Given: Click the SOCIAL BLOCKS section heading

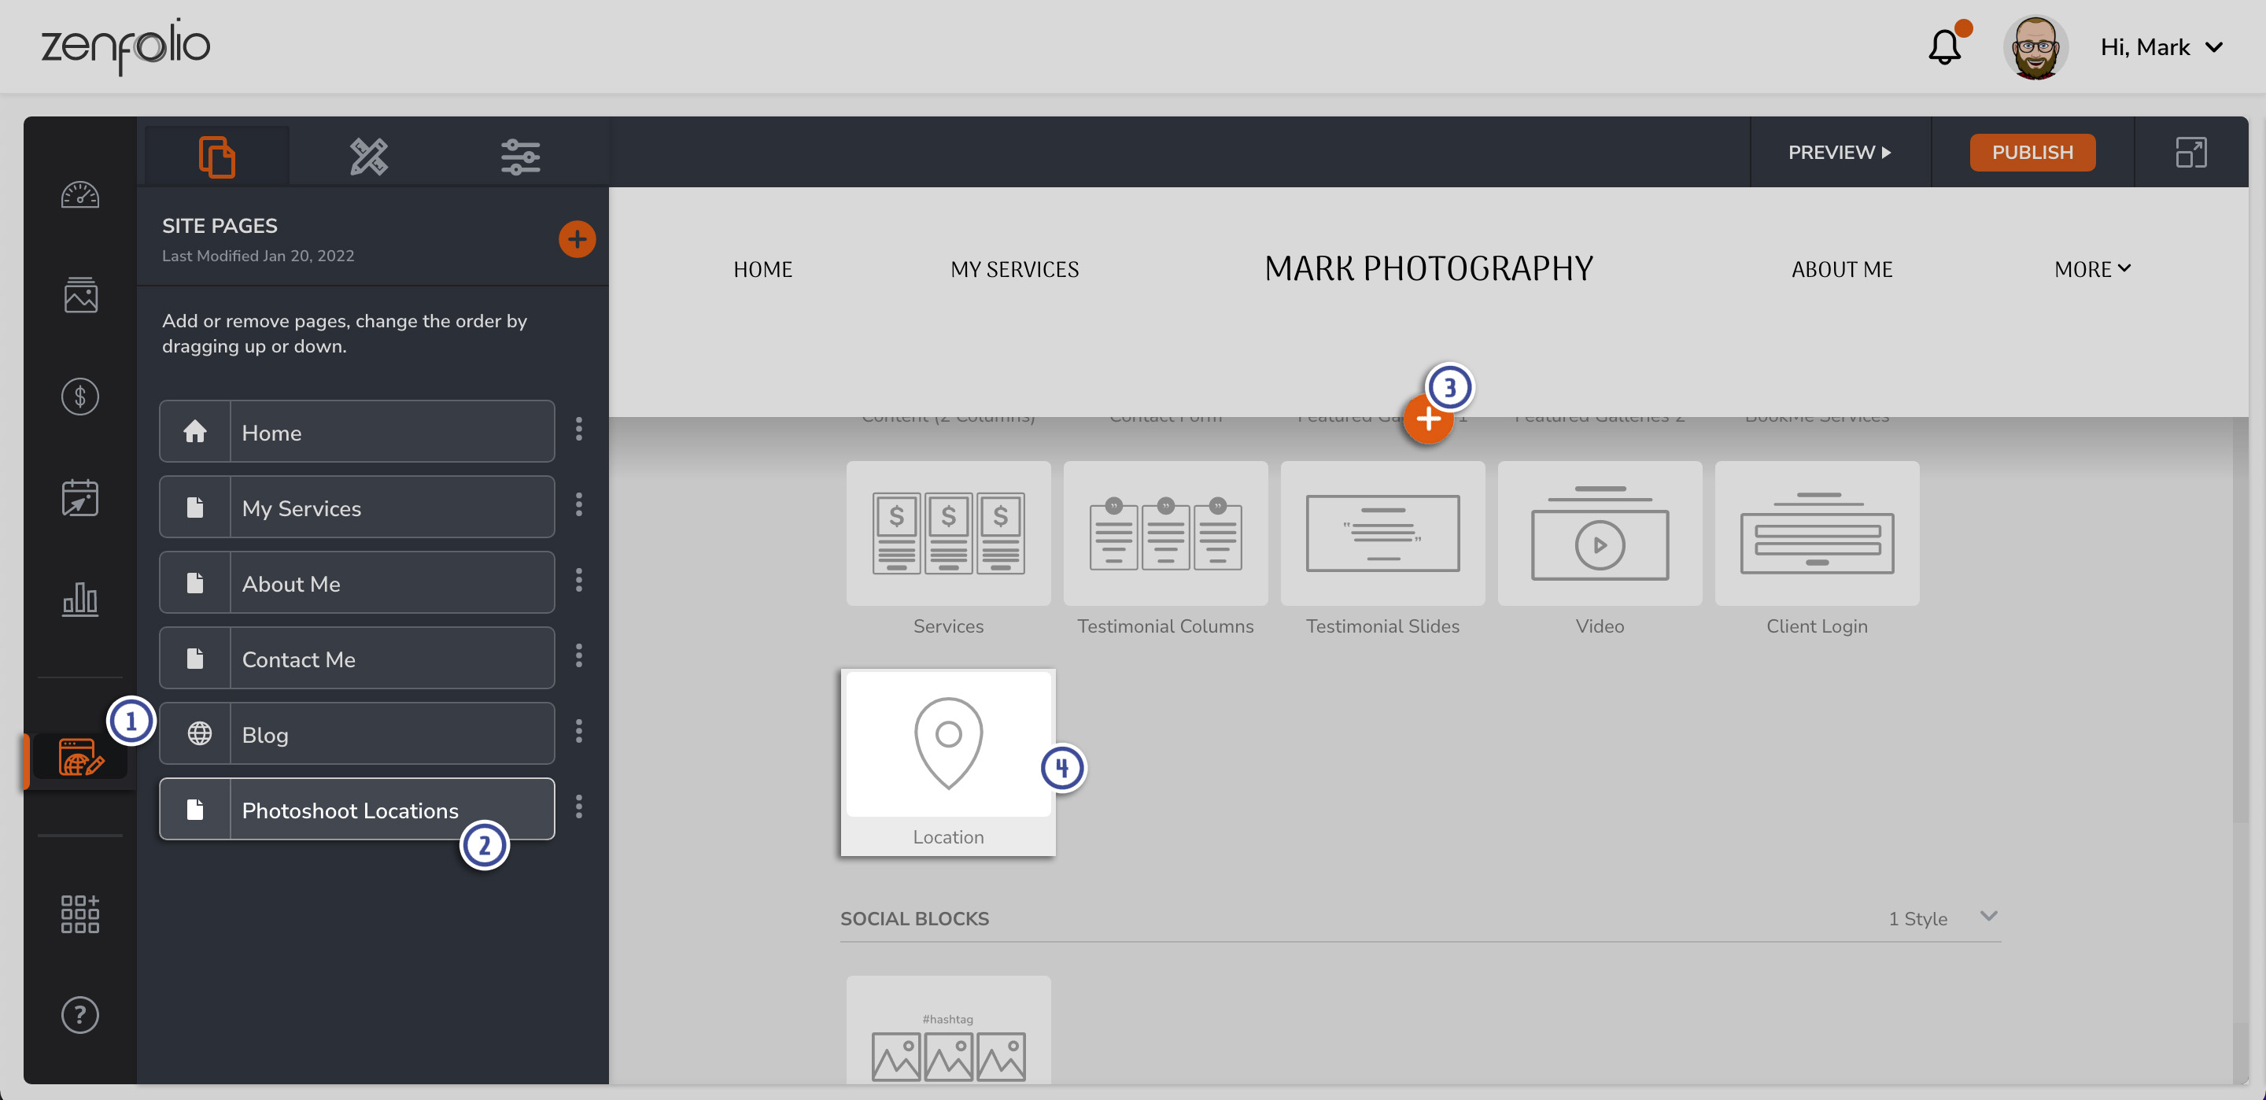Looking at the screenshot, I should 915,919.
